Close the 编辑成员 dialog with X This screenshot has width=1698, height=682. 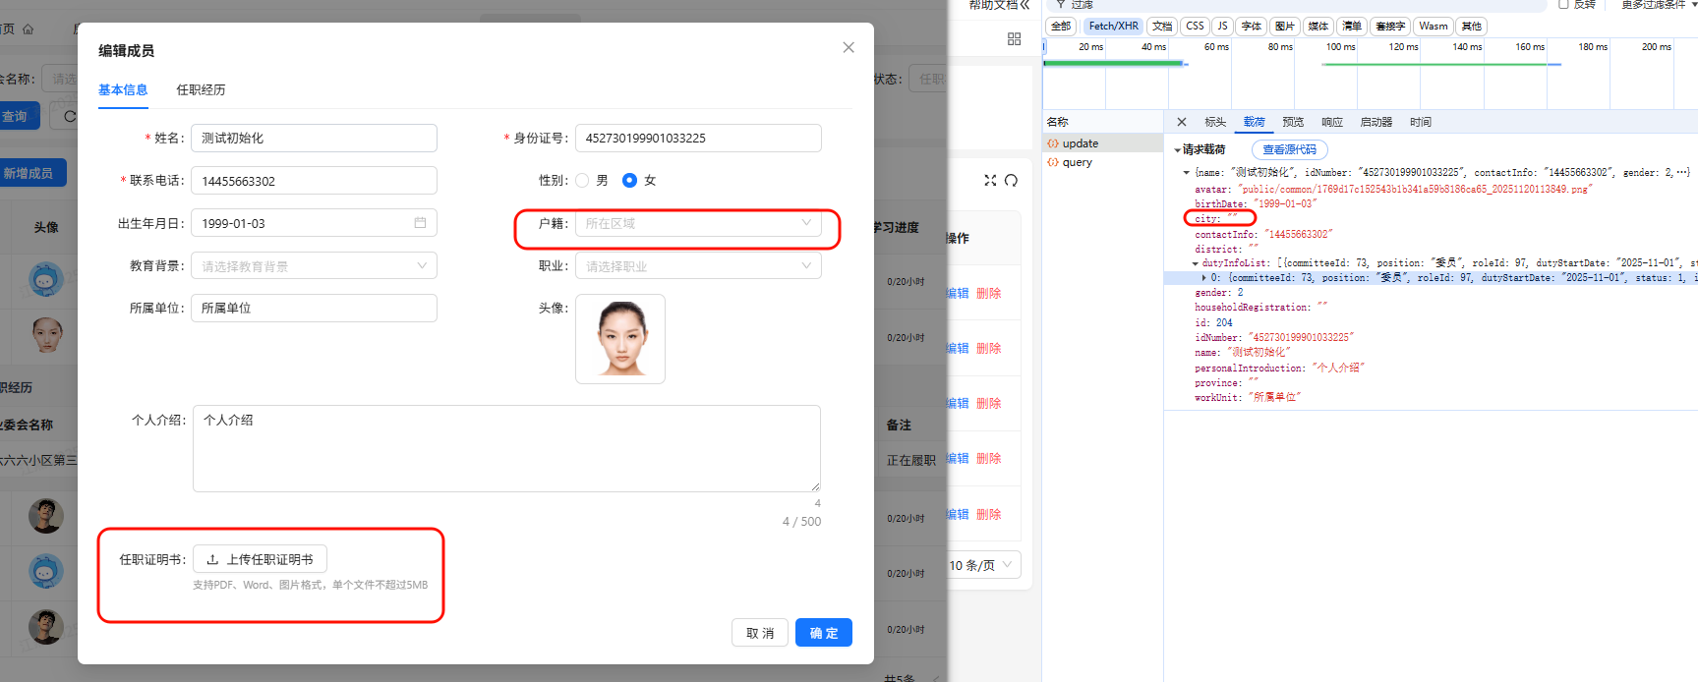coord(849,47)
